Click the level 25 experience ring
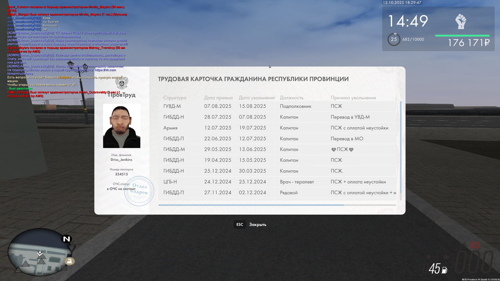The width and height of the screenshot is (500, 281). coord(394,39)
